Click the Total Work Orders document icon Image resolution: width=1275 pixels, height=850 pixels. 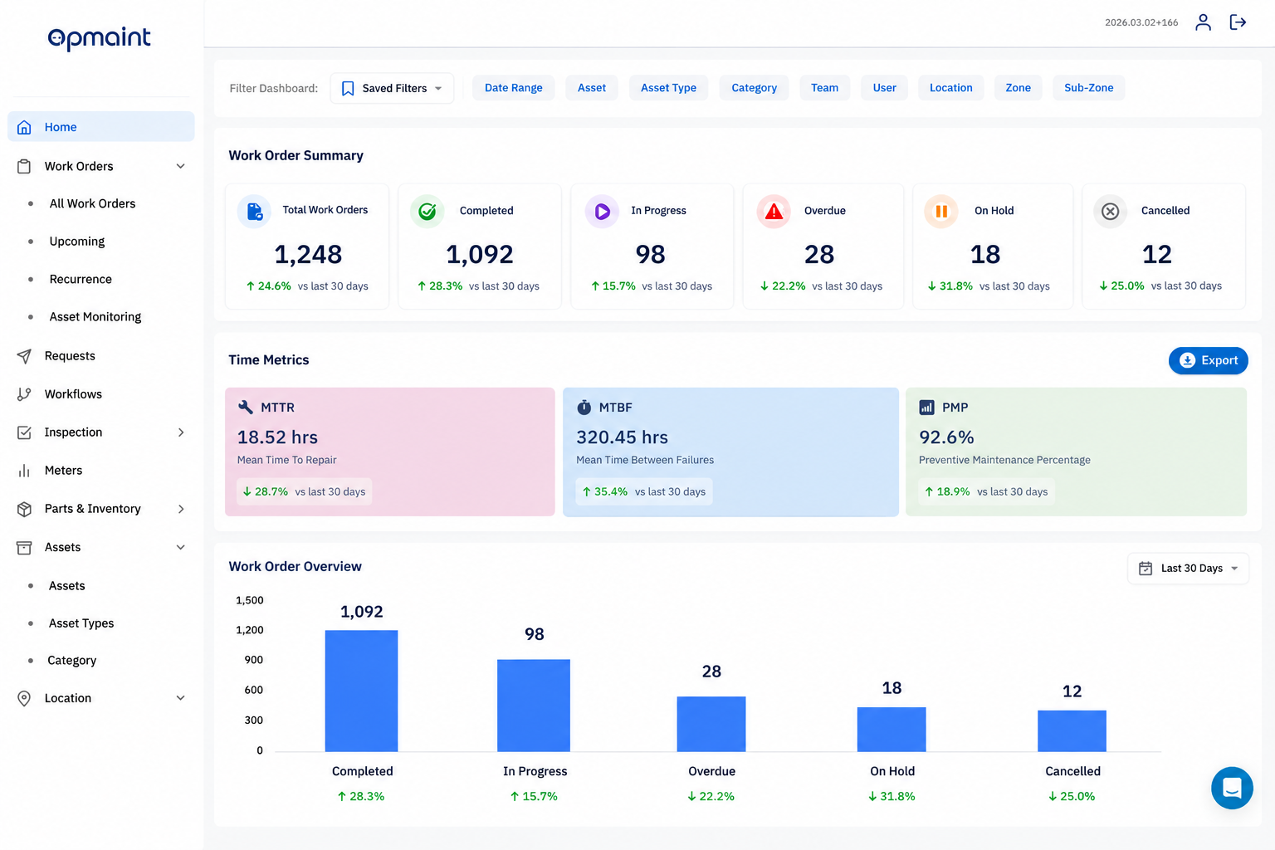254,211
